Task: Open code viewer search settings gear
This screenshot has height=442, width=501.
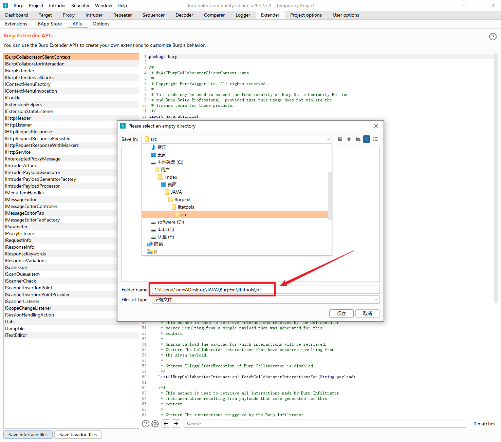Action: tap(155, 424)
